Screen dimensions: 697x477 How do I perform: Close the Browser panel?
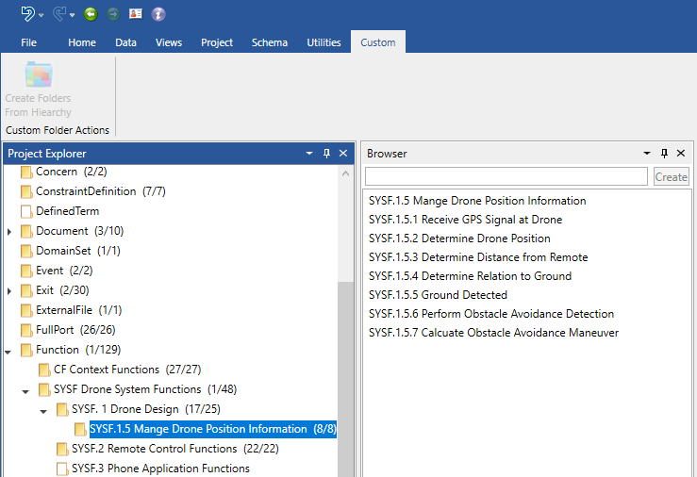[x=681, y=154]
